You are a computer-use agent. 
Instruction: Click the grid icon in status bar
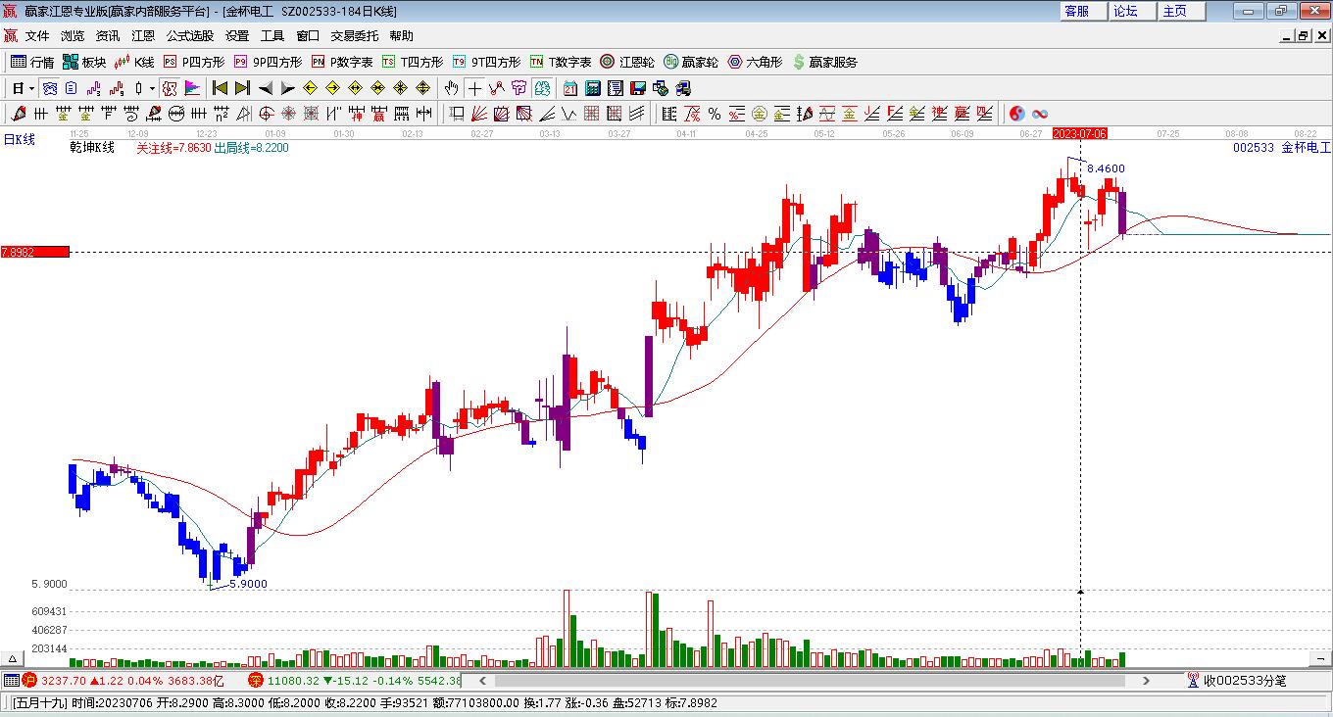(x=11, y=680)
